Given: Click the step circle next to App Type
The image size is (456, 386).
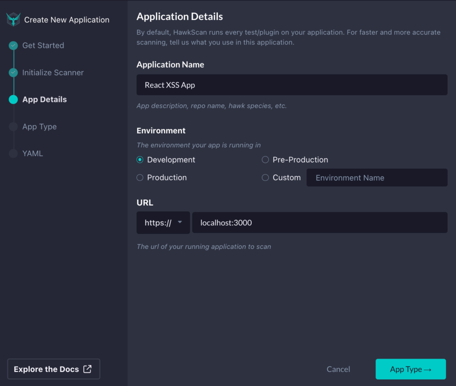Looking at the screenshot, I should 13,126.
